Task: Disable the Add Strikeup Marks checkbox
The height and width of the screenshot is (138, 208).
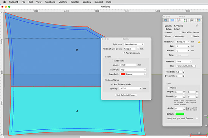Action: pyautogui.click(x=112, y=84)
